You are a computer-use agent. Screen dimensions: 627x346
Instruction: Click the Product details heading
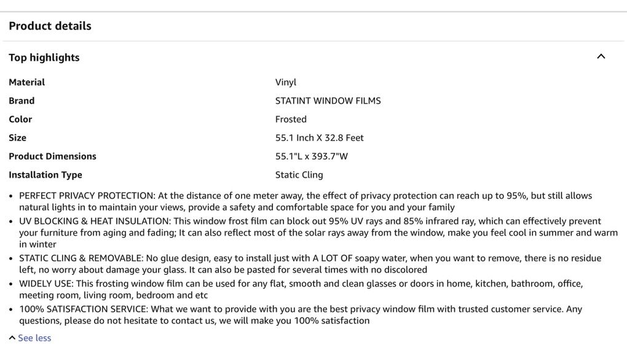50,26
